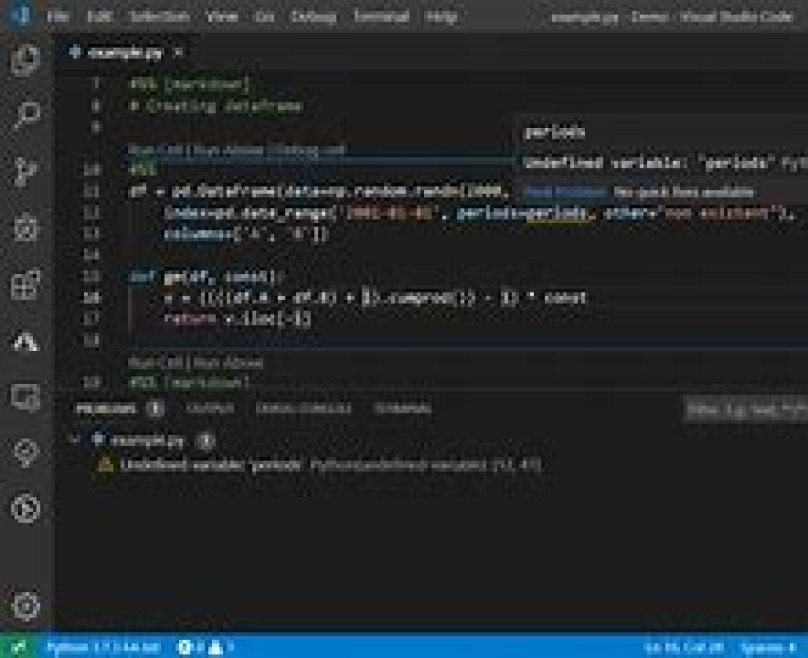Click Peek Problem in the hover popup
This screenshot has width=808, height=658.
566,193
